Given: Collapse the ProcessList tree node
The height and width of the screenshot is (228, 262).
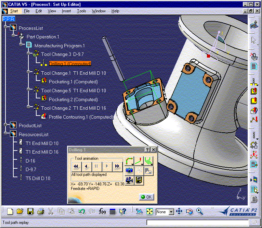Looking at the screenshot, I should coord(5,27).
